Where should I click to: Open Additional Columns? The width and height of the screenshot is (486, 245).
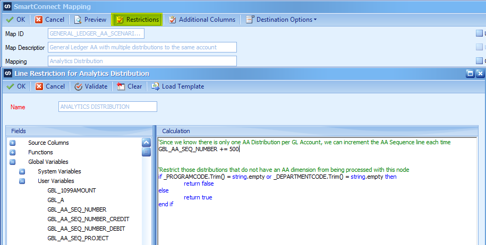tap(202, 20)
